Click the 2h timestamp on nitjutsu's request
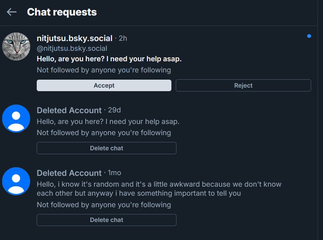 (123, 38)
